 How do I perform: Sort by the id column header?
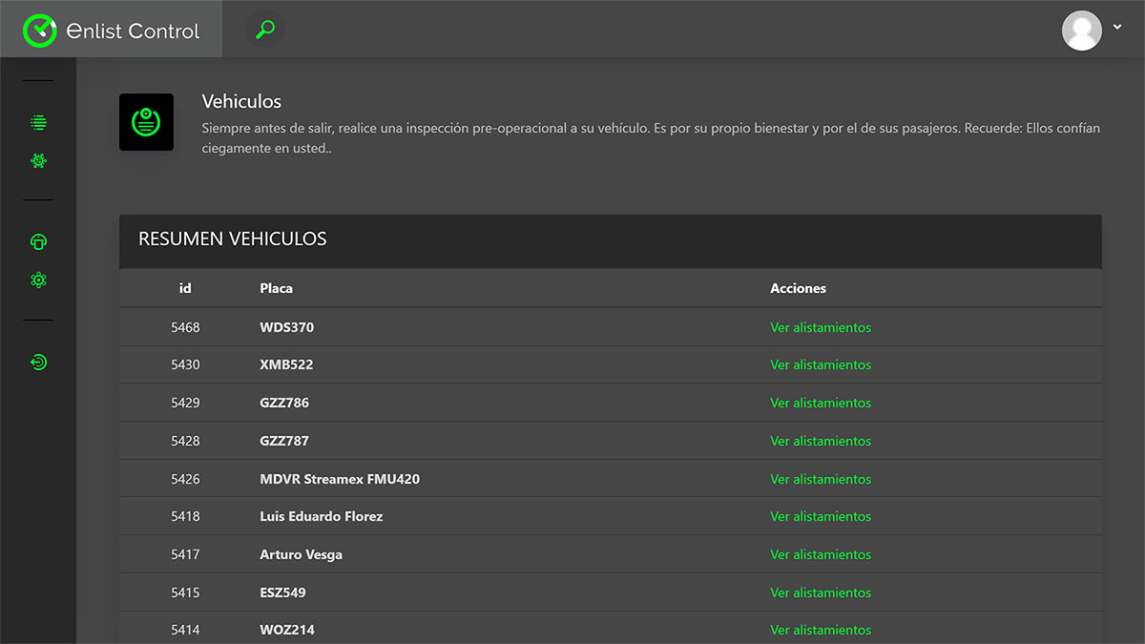pos(185,288)
